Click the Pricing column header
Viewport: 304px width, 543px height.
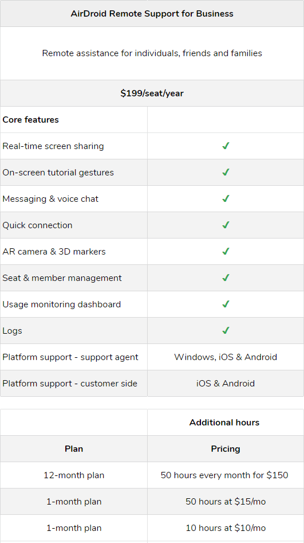226,449
